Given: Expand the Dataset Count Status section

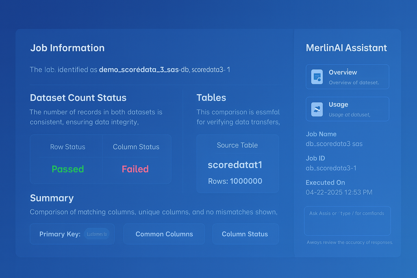Looking at the screenshot, I should [78, 98].
